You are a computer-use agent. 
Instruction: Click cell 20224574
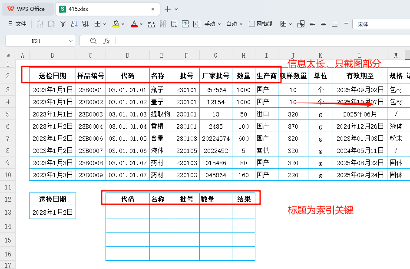[216, 139]
